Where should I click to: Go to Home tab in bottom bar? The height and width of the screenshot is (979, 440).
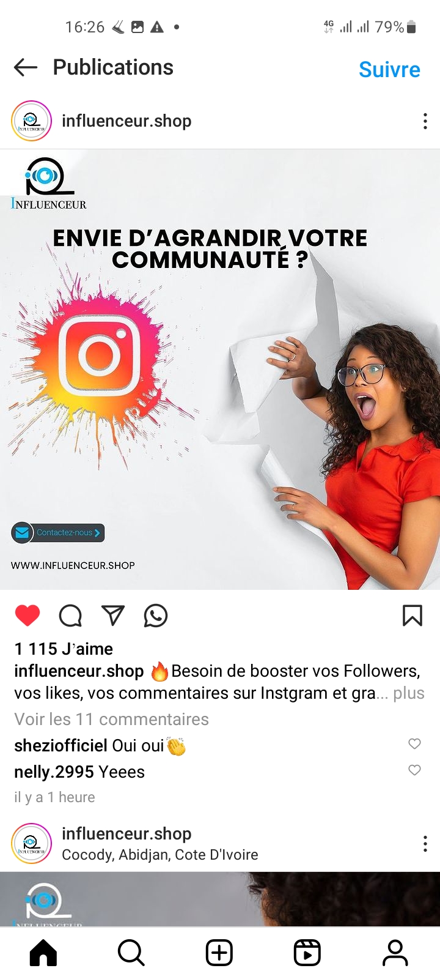pos(43,953)
